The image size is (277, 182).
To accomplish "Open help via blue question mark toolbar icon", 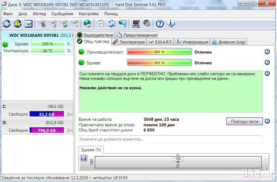I will tap(160, 24).
